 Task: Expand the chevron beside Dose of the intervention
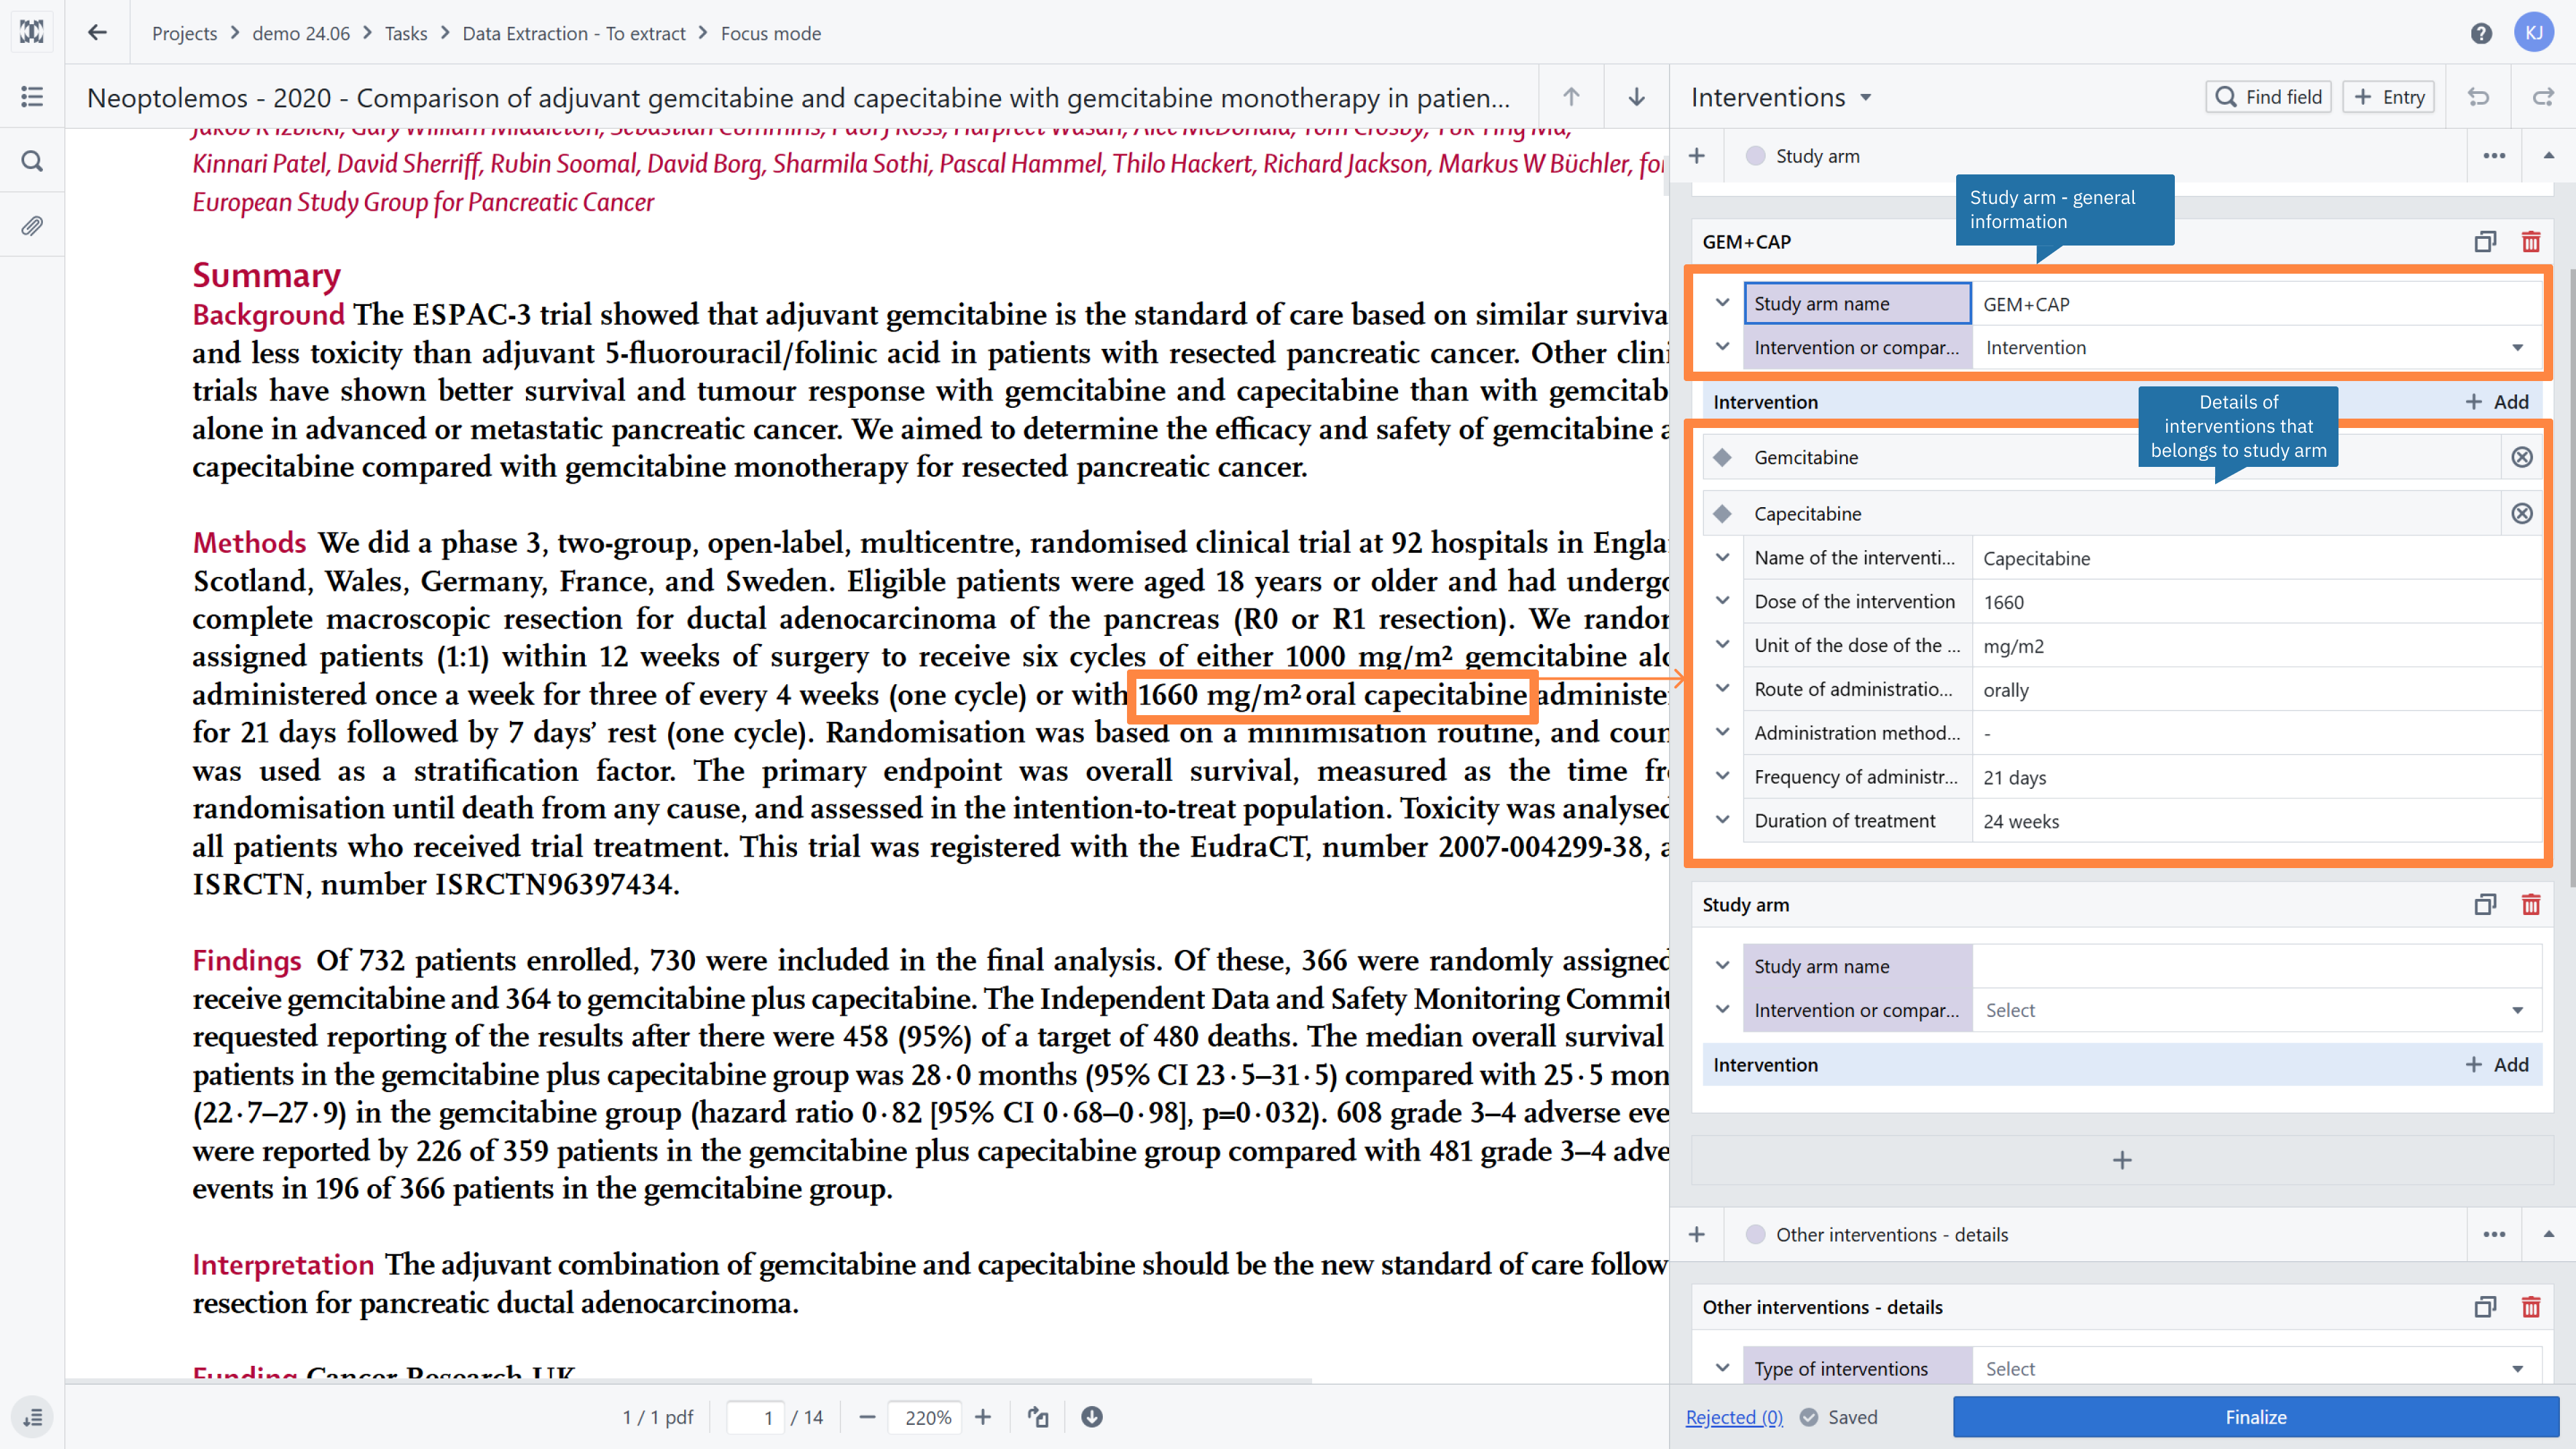pyautogui.click(x=1722, y=601)
